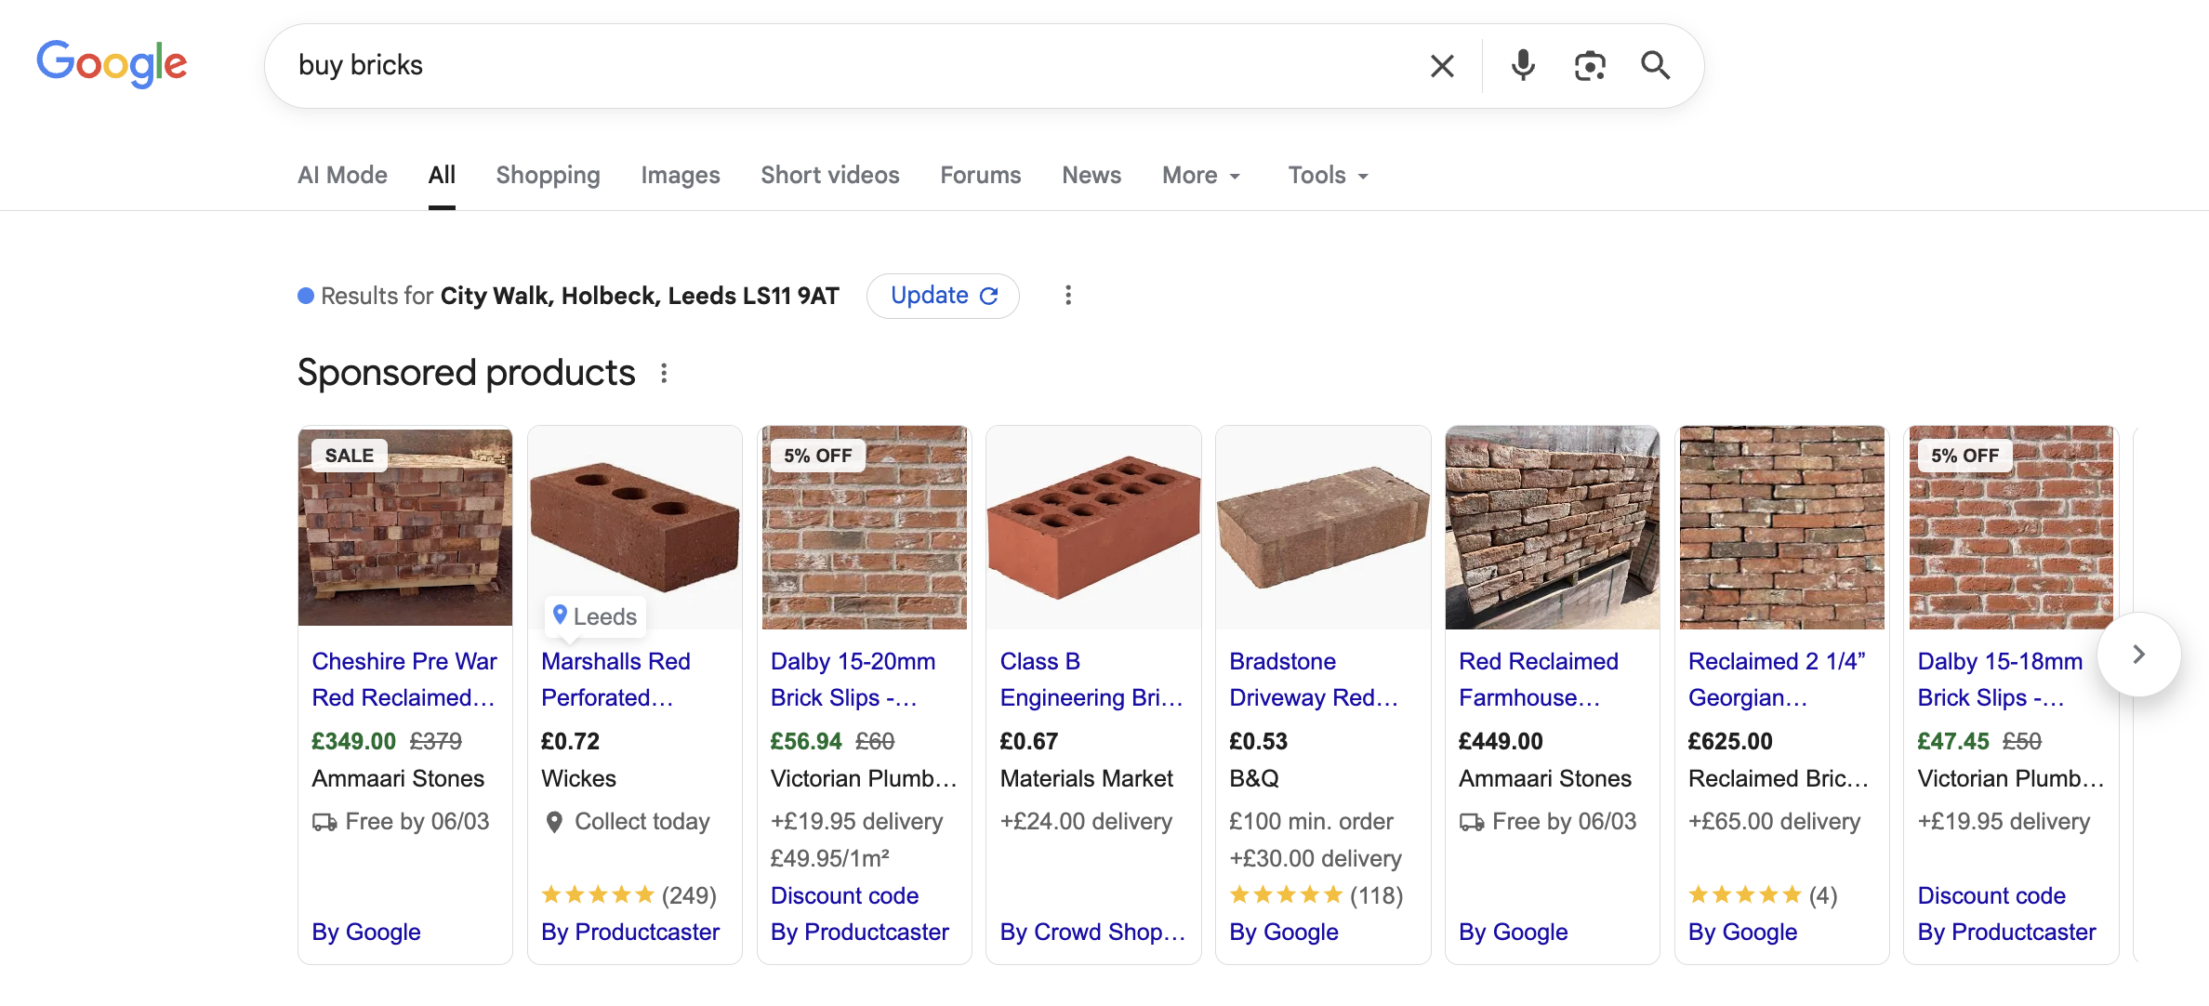Open Google Lens image search

1590,65
